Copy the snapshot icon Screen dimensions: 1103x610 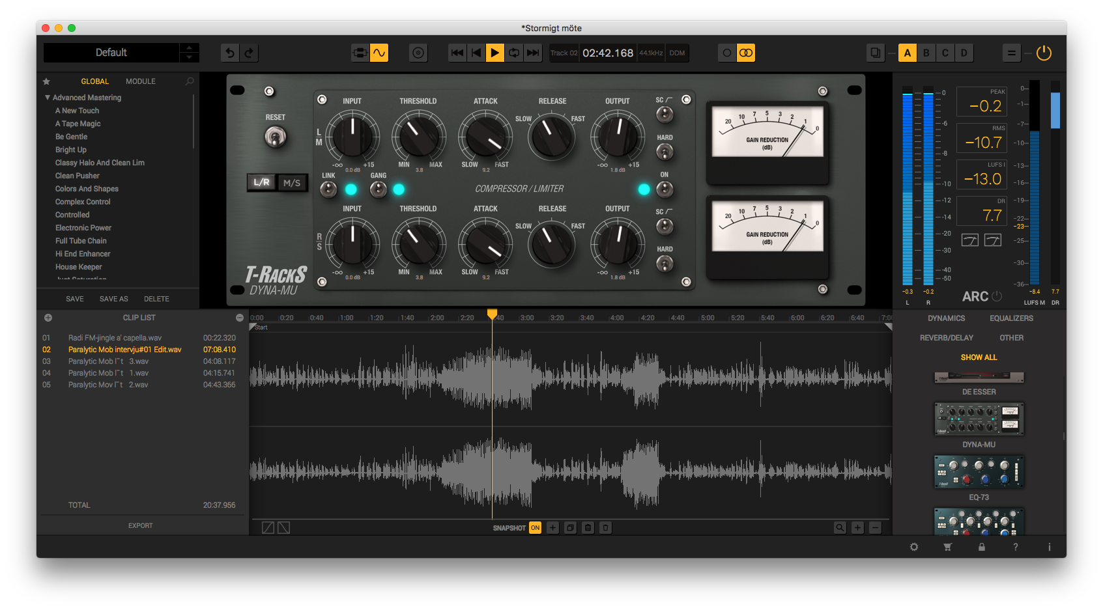pyautogui.click(x=570, y=528)
